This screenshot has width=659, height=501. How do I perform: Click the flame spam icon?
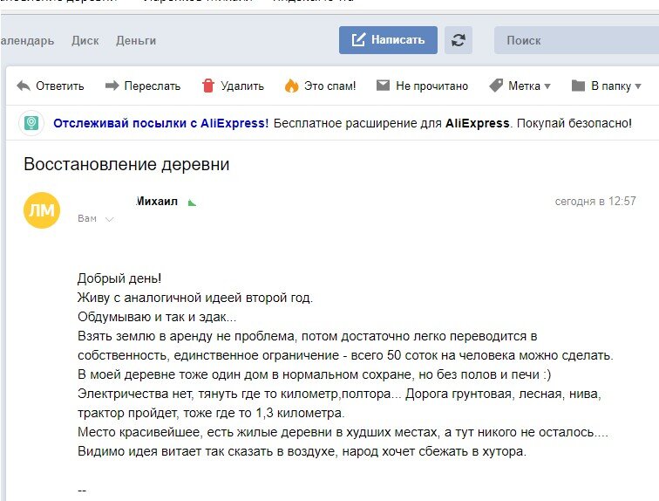point(291,86)
